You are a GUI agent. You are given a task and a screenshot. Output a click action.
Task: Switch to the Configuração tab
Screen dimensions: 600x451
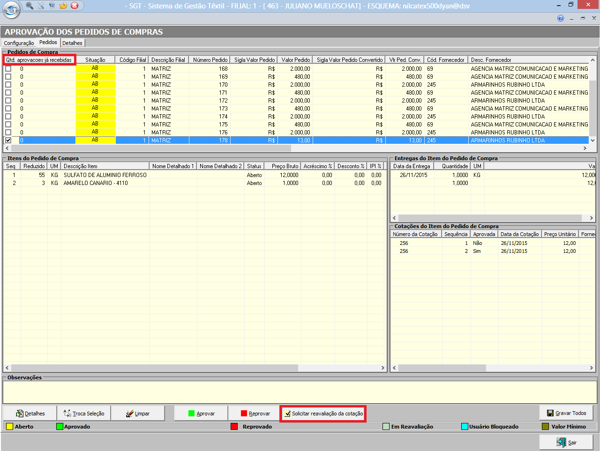[x=19, y=43]
